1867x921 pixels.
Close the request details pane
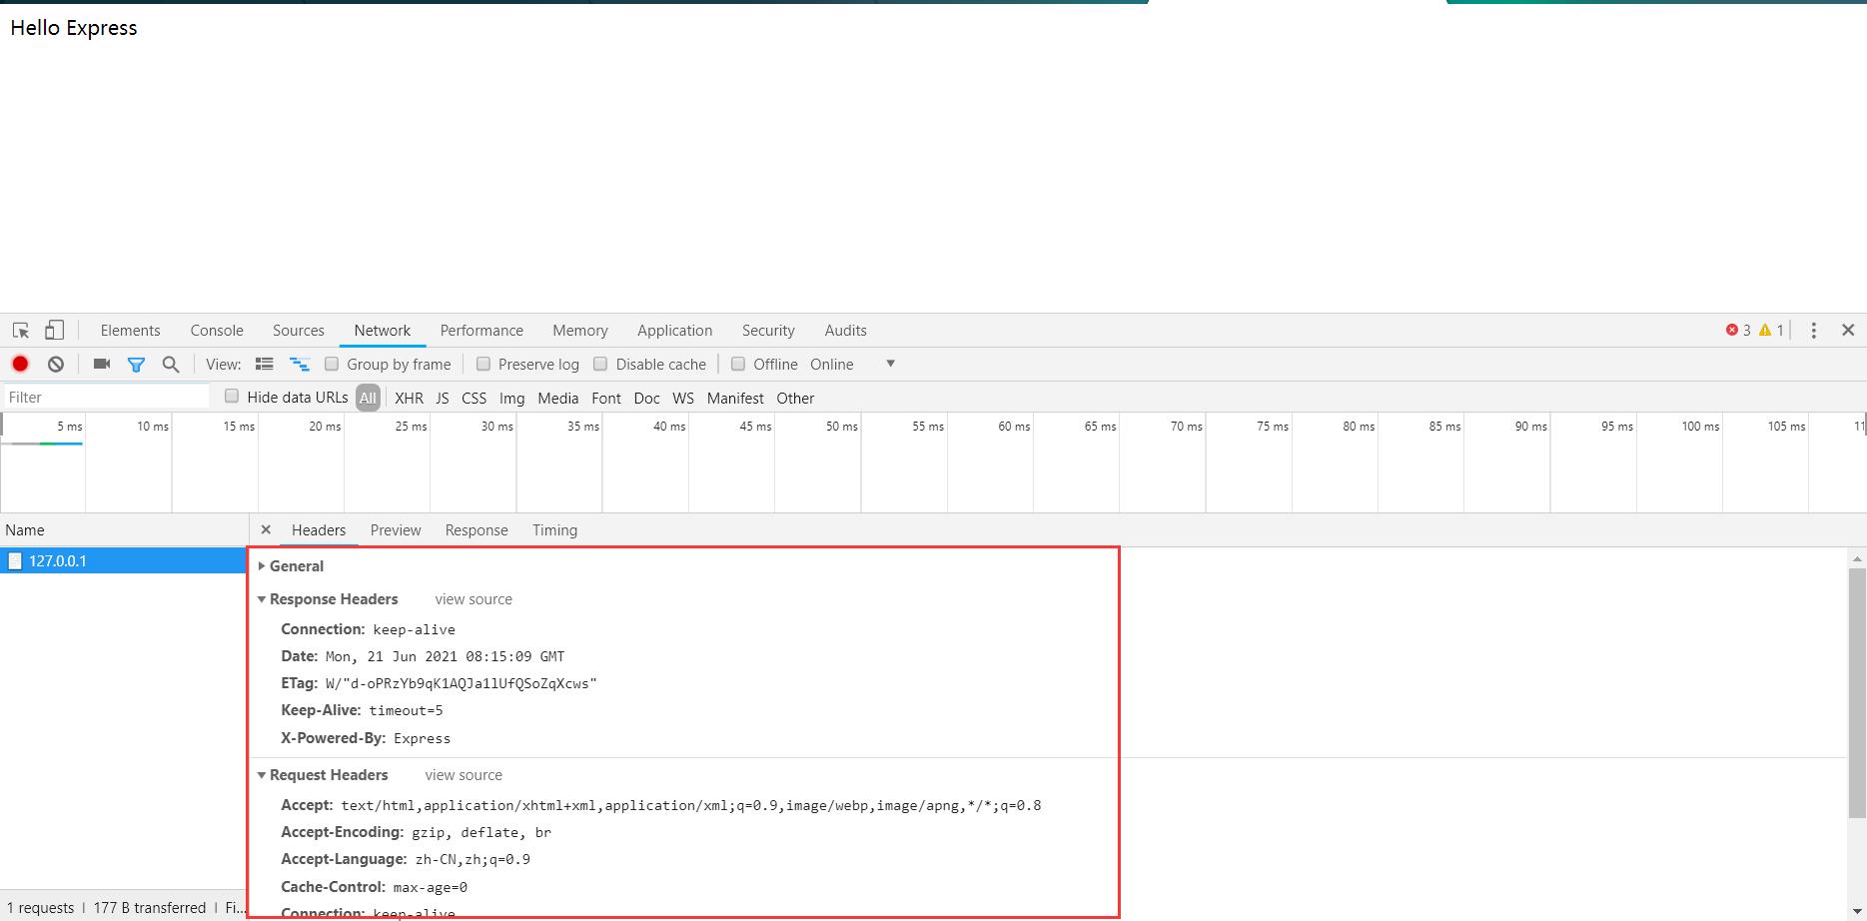(x=266, y=529)
